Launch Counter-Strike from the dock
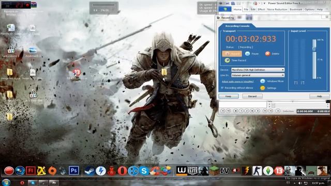Viewport: 331px width, 186px height. 257,171
